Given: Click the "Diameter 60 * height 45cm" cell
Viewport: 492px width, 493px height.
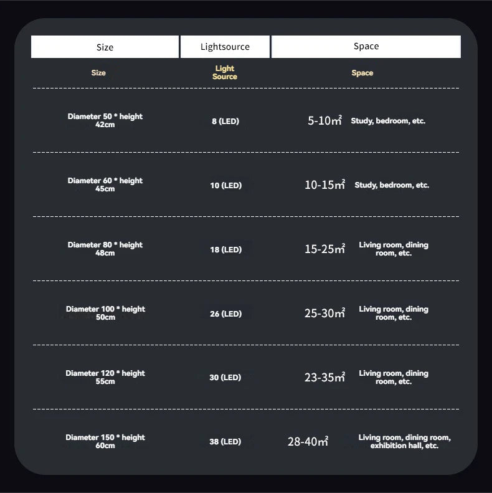Looking at the screenshot, I should (x=105, y=184).
